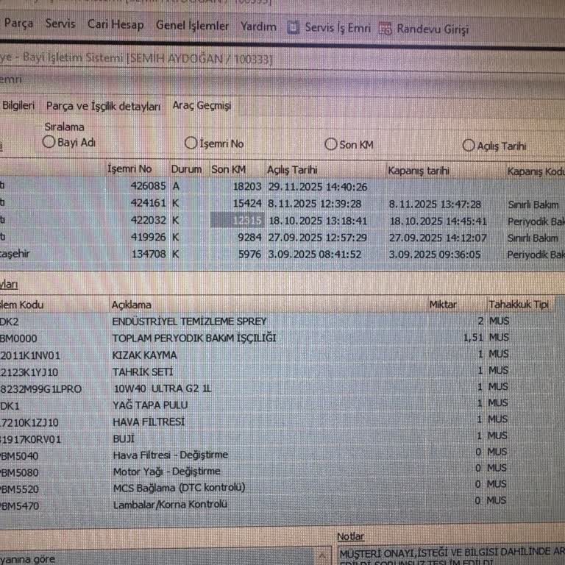Click the Son KM column header
Screen dimensions: 565x565
point(229,169)
